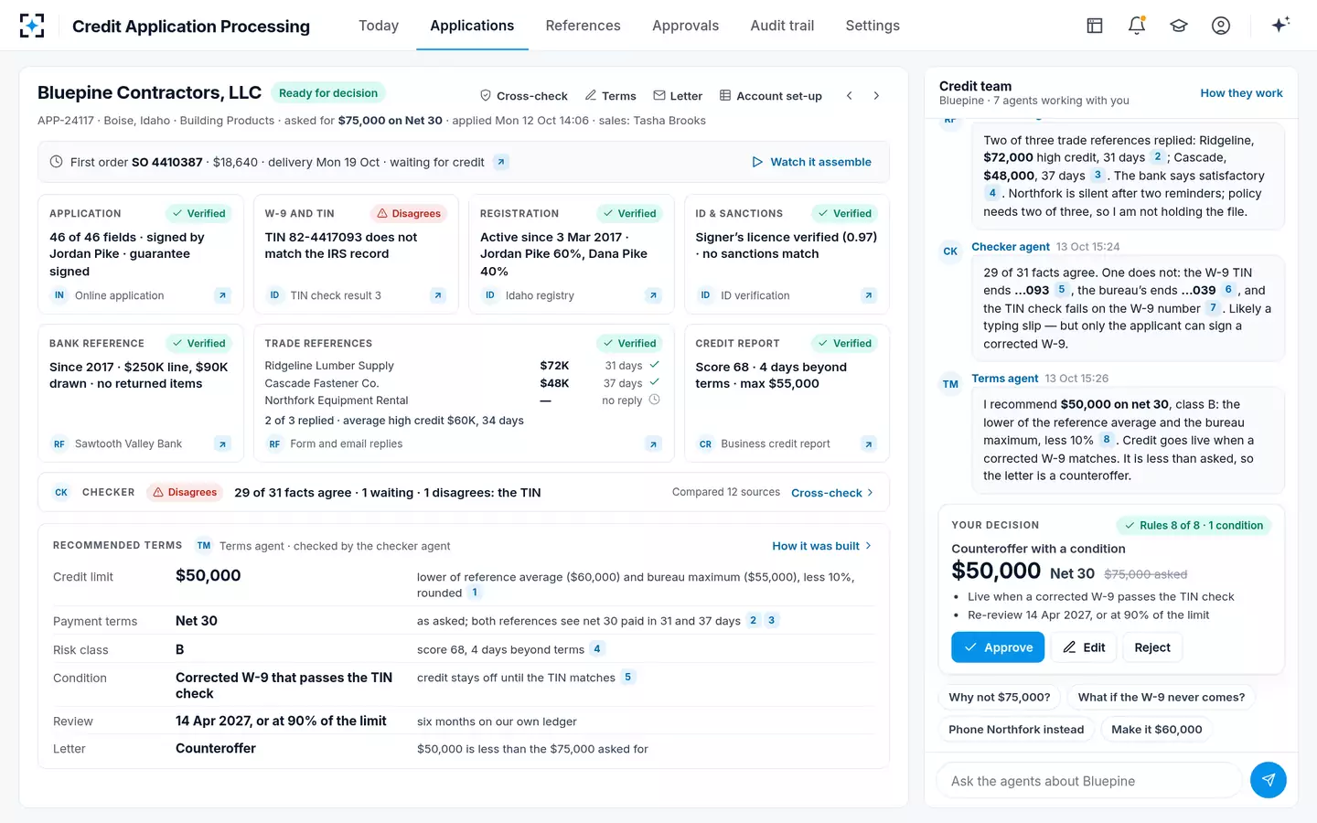Image resolution: width=1317 pixels, height=823 pixels.
Task: Open notifications bell
Action: pos(1137,26)
